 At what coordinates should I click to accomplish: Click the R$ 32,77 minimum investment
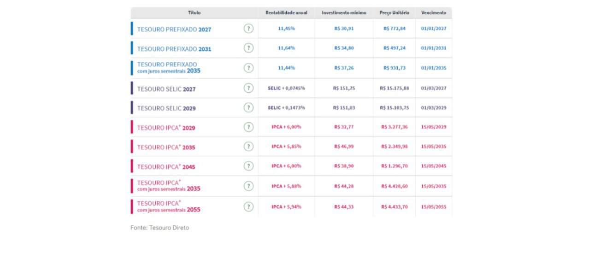coord(344,127)
